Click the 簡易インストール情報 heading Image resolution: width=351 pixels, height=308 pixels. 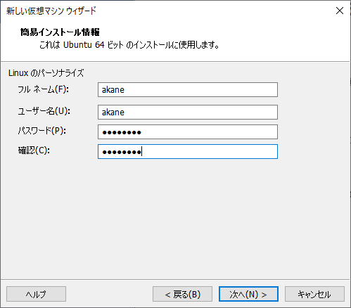pyautogui.click(x=60, y=32)
